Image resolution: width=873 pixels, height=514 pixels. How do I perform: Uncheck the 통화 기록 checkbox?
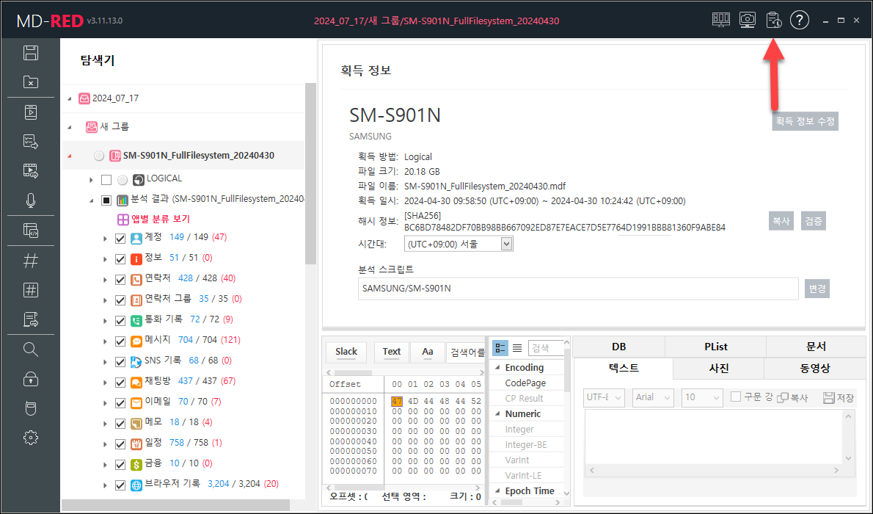tap(120, 321)
